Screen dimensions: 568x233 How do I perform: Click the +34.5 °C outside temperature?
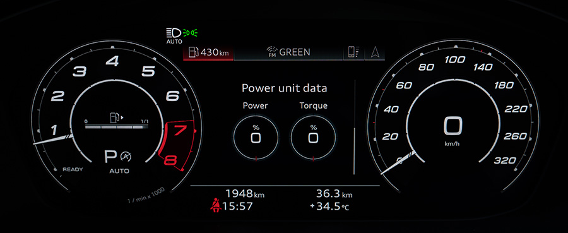(329, 206)
